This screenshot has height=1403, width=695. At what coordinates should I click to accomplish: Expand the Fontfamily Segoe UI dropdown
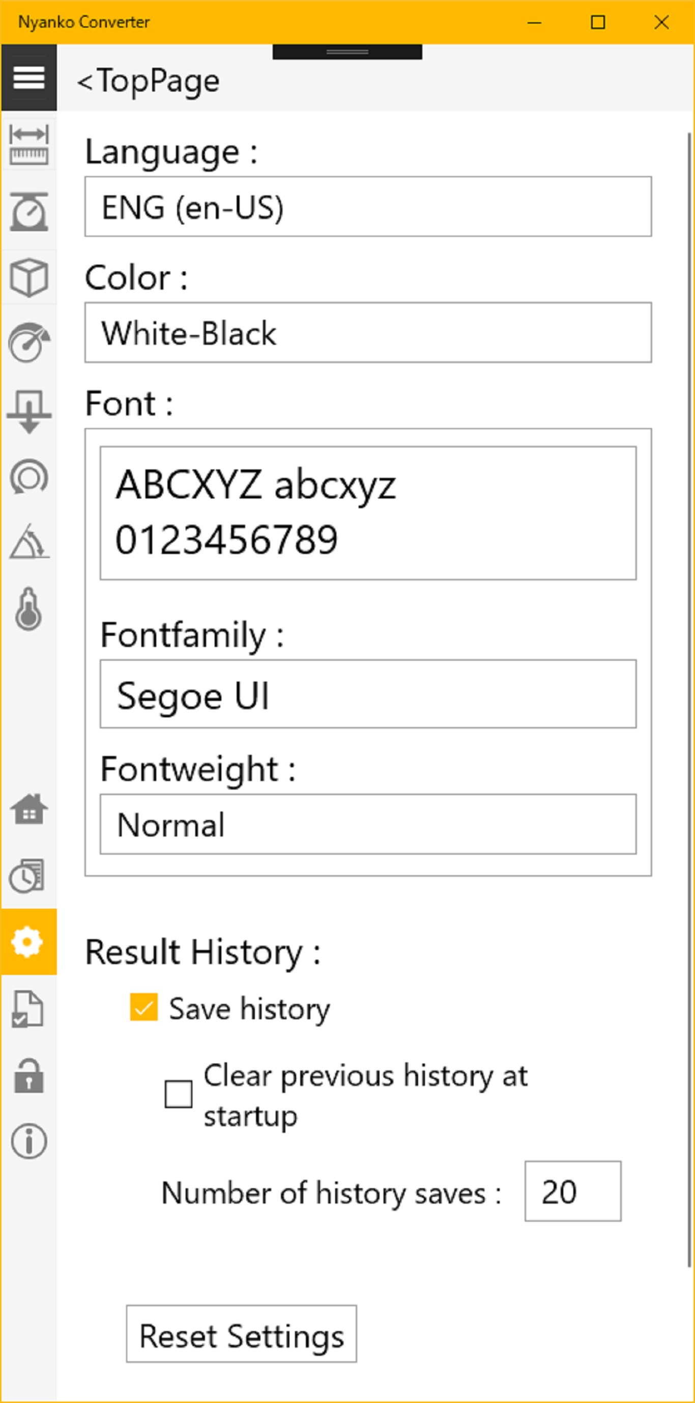click(x=368, y=694)
